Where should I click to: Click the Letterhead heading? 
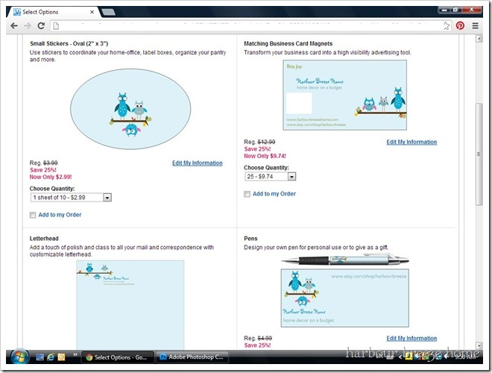pyautogui.click(x=44, y=239)
